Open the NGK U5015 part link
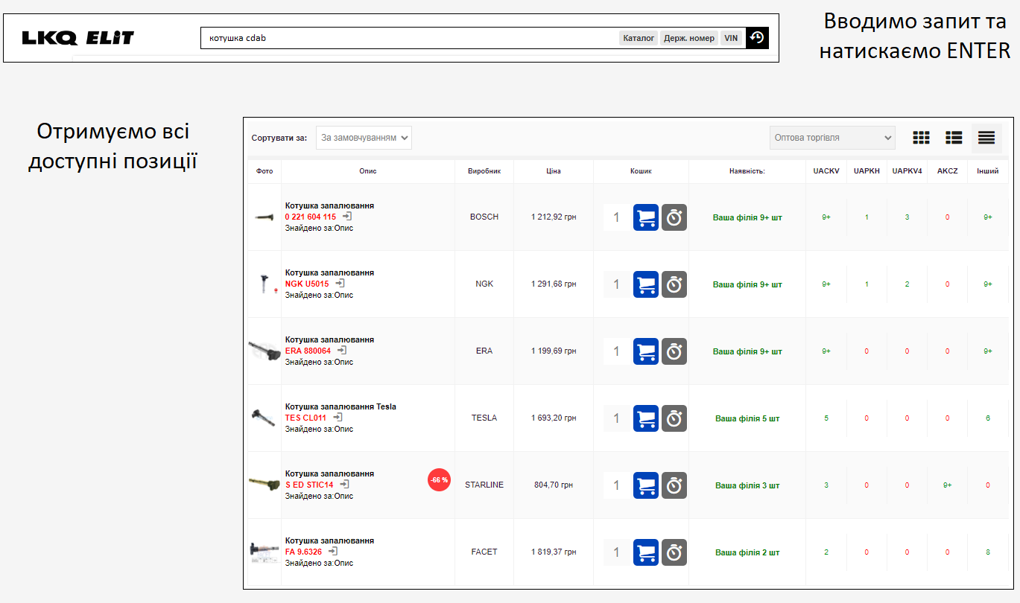 (307, 284)
